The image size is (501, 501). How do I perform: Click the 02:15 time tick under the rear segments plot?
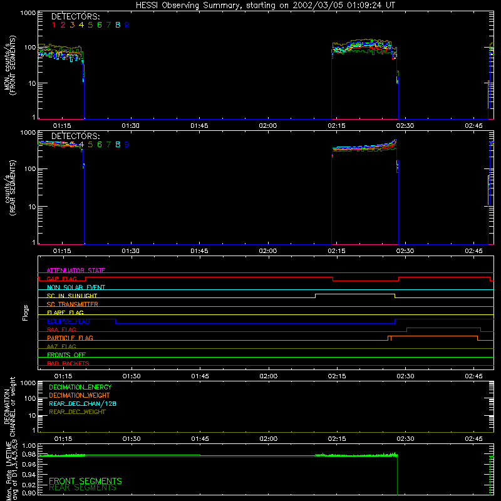click(336, 251)
